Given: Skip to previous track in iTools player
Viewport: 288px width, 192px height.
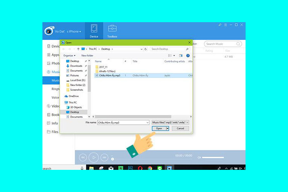Looking at the screenshot, I should coord(83,157).
